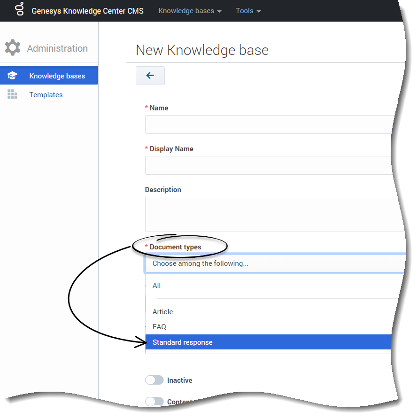Click into the Display Name field

tap(268, 165)
